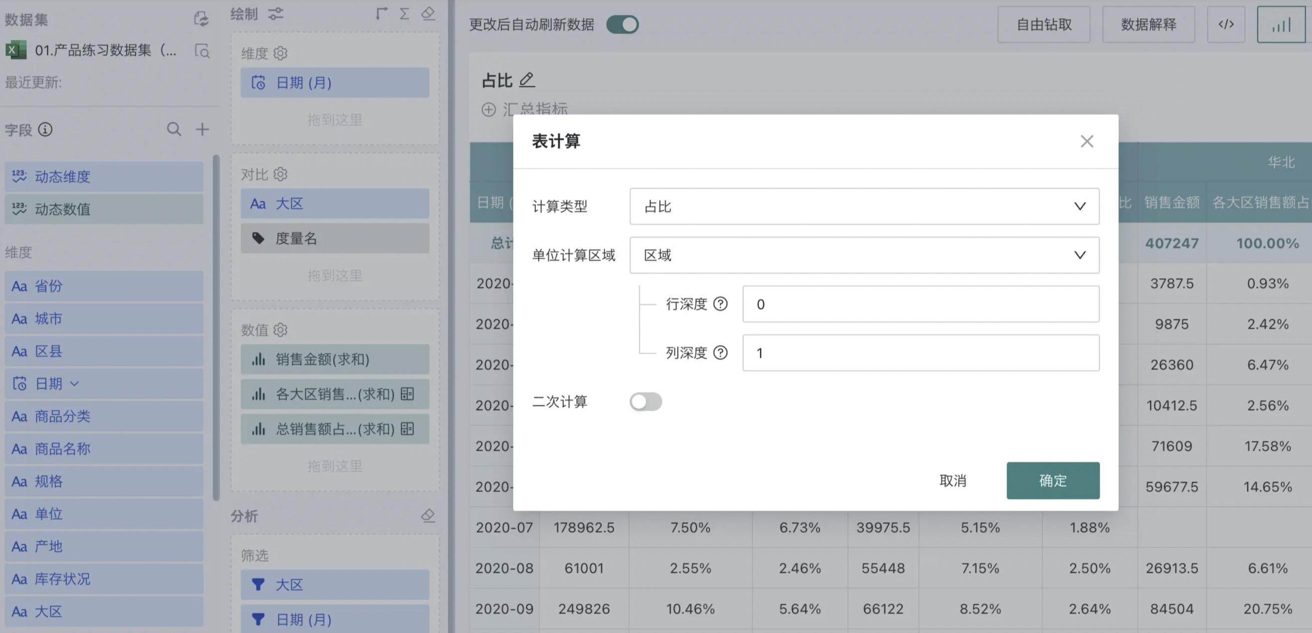Click the 自由钻取 button
The image size is (1312, 633).
[1044, 24]
